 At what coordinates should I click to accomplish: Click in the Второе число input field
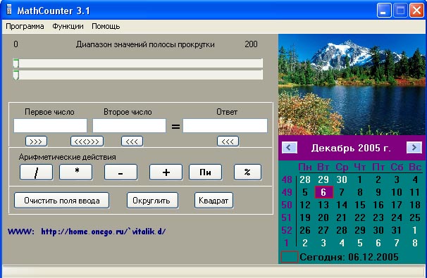[x=129, y=125]
